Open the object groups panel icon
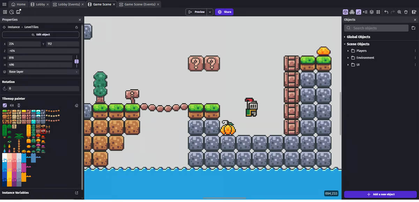The width and height of the screenshot is (419, 202). (352, 12)
